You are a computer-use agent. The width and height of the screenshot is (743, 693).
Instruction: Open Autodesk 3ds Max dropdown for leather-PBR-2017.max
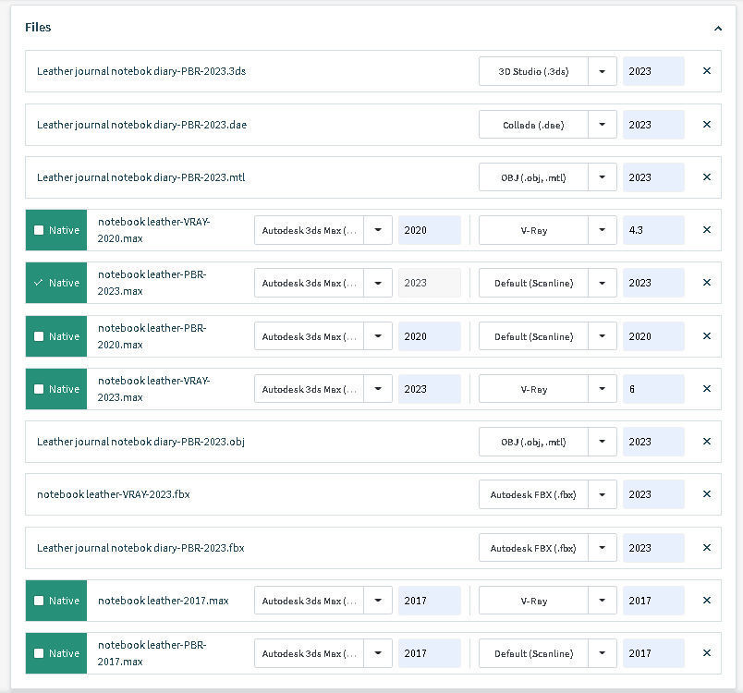[x=378, y=653]
